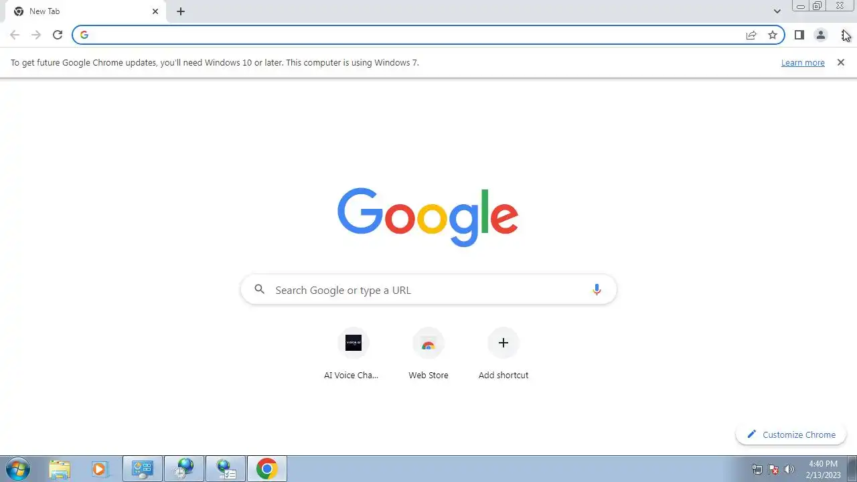This screenshot has width=857, height=482.
Task: Click the Google logo
Action: pos(428,218)
